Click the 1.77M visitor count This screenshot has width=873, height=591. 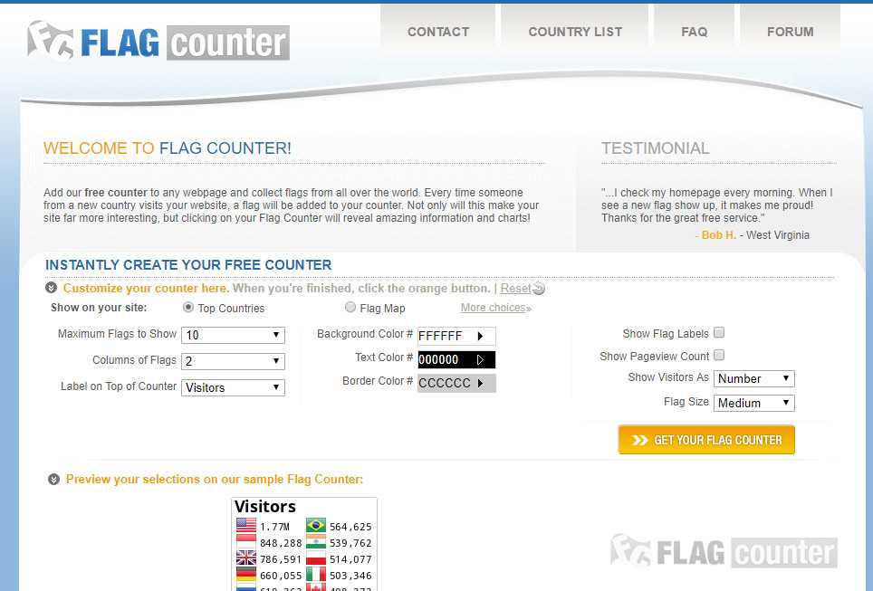point(275,527)
